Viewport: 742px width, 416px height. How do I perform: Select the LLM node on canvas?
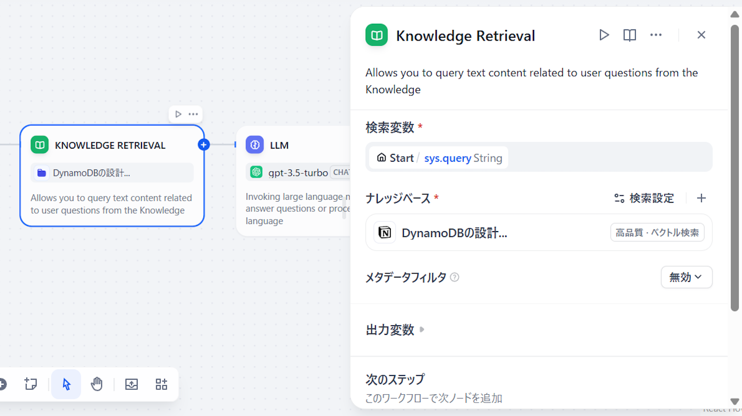pos(294,181)
